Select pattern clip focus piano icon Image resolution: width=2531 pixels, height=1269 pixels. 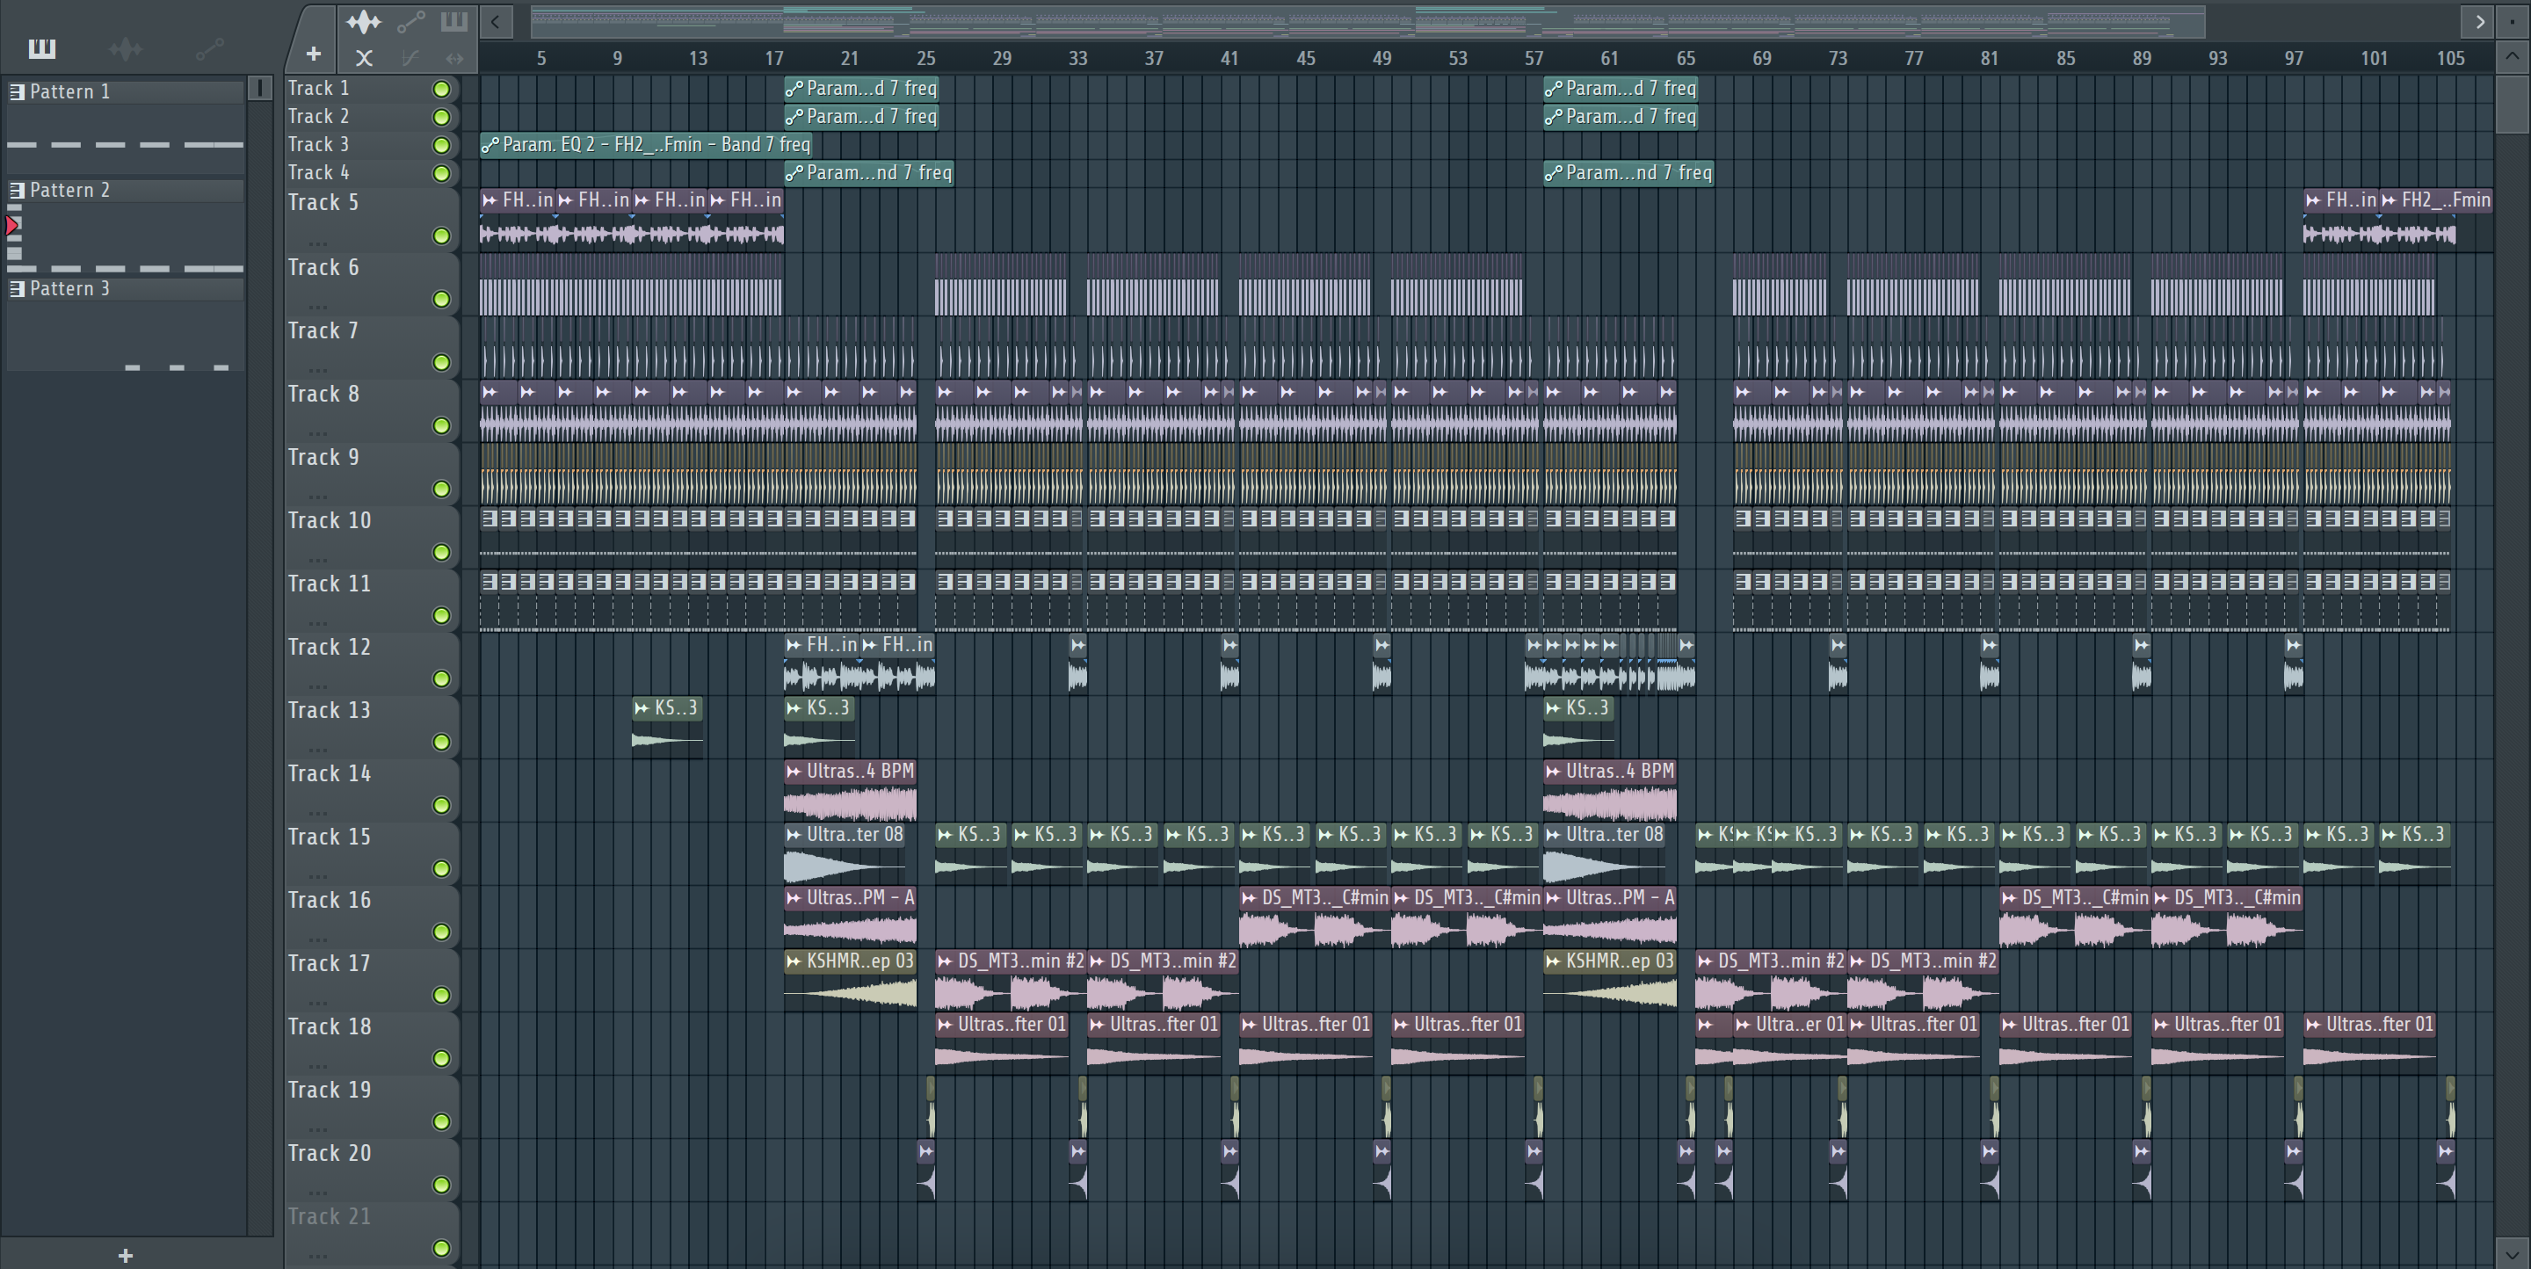pos(454,22)
